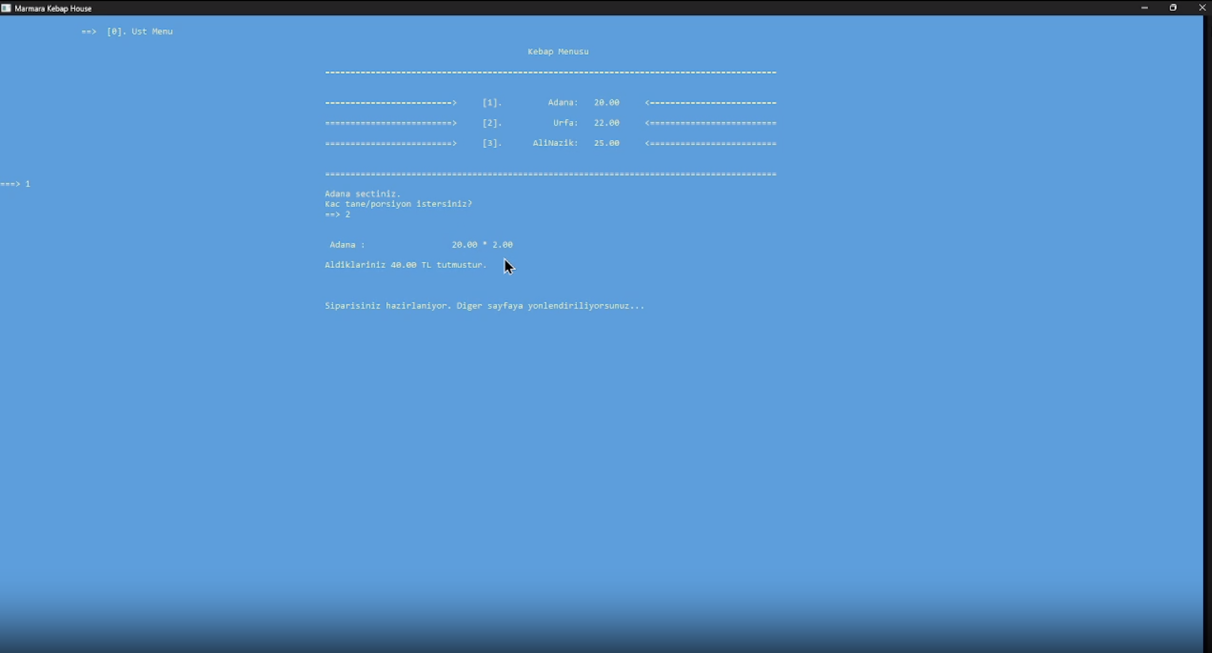Click the "Adana:" menu item label
The height and width of the screenshot is (653, 1212).
point(563,103)
